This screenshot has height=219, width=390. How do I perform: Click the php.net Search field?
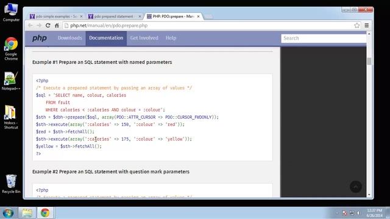click(324, 38)
